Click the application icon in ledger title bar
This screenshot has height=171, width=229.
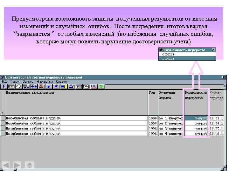point(3,77)
